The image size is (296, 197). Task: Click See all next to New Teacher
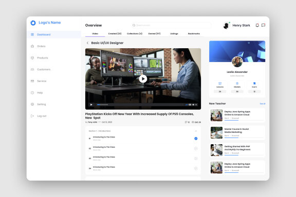[263, 104]
